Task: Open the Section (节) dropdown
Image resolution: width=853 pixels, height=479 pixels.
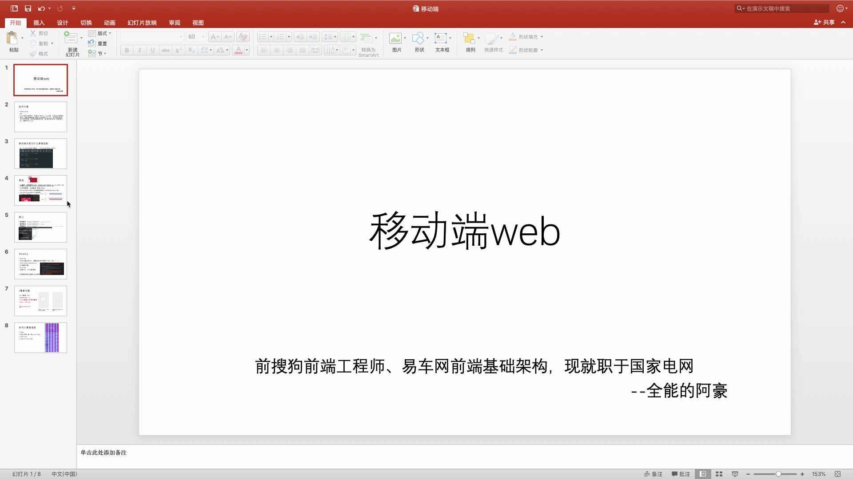Action: tap(97, 54)
